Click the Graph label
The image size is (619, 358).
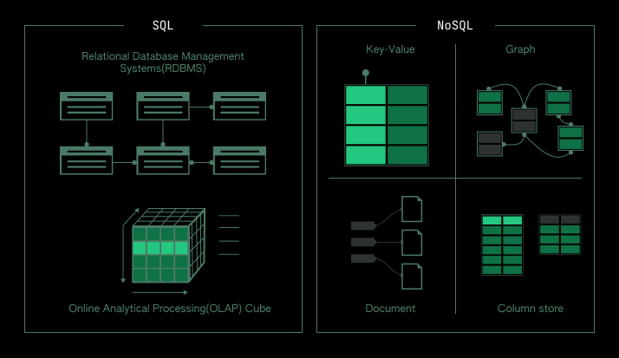520,49
